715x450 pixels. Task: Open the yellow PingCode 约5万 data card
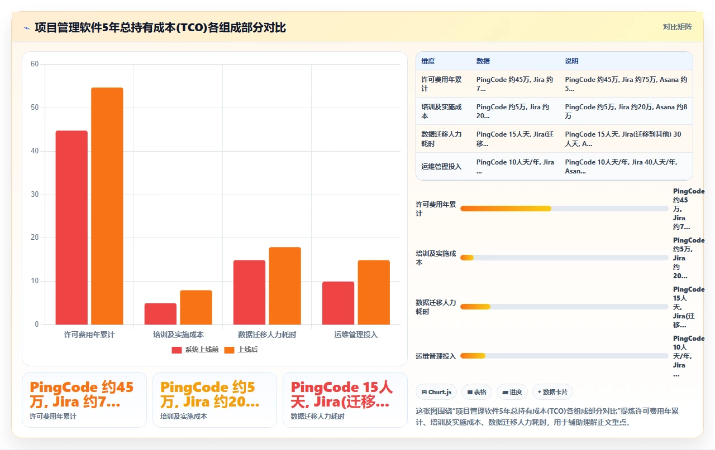(214, 400)
